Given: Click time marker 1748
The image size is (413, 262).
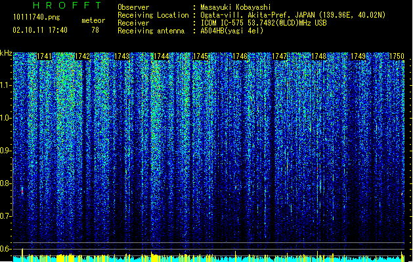Looking at the screenshot, I should (318, 56).
